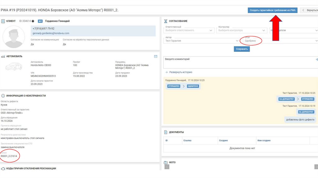Image resolution: width=318 pixels, height=178 pixels.
Task: Click the Пробег value 100
Action: [75, 65]
